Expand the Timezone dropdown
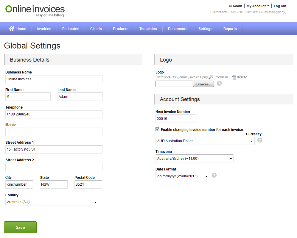 tap(194, 159)
